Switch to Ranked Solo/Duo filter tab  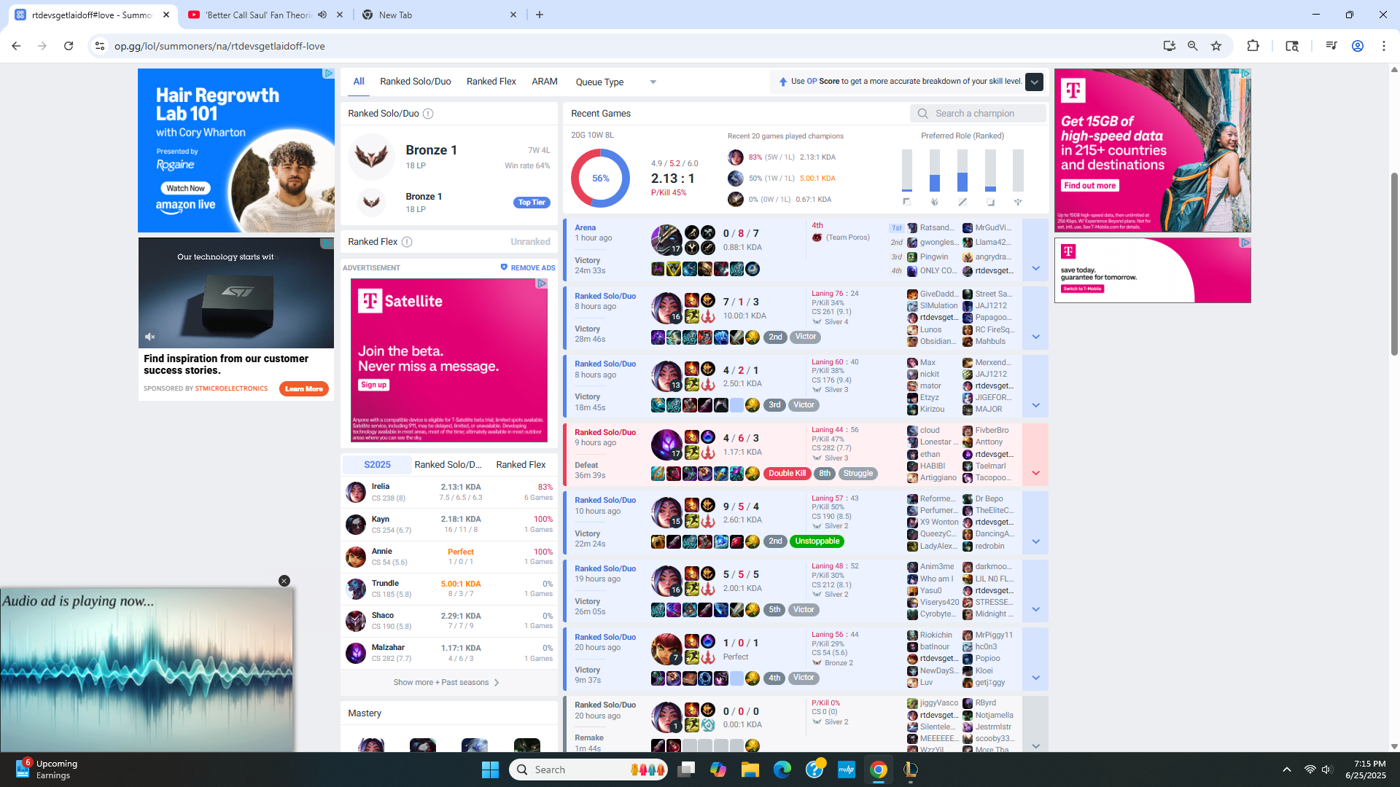(x=415, y=82)
